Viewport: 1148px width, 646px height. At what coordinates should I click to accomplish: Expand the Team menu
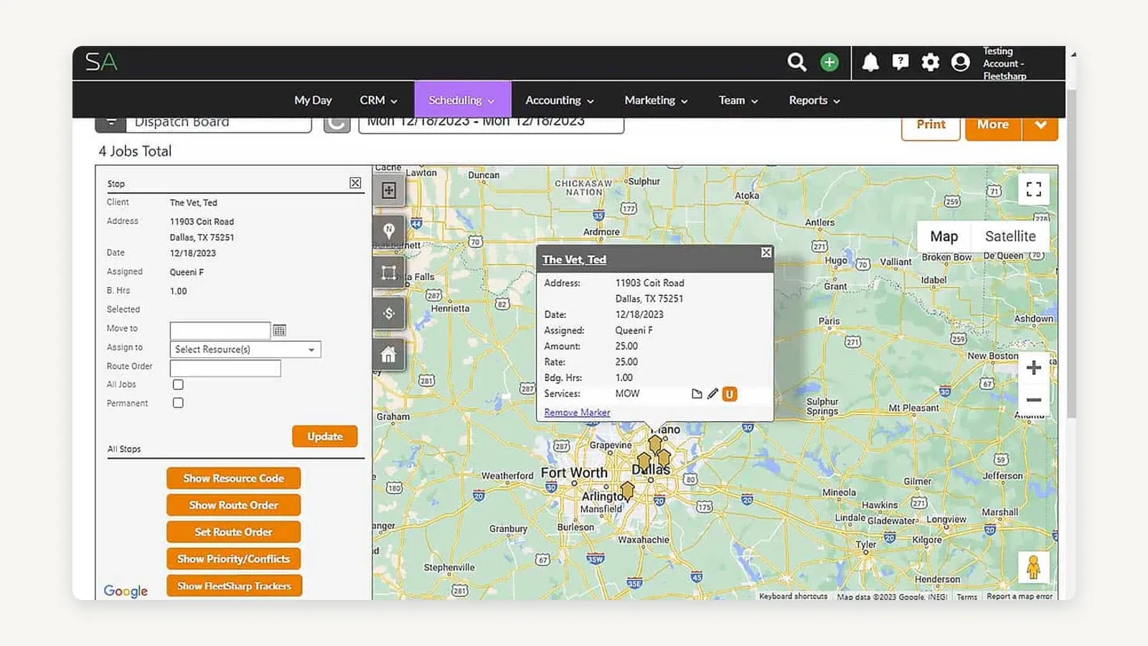[x=738, y=100]
